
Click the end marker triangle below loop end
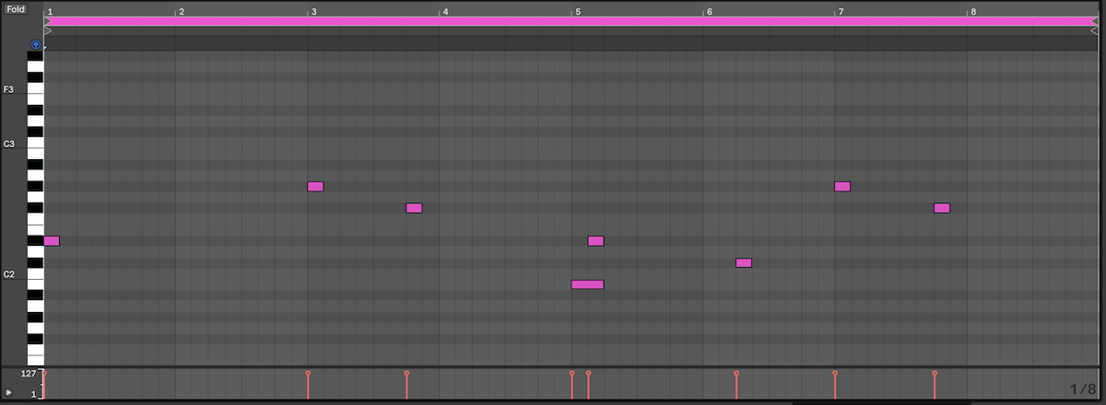pyautogui.click(x=1094, y=30)
